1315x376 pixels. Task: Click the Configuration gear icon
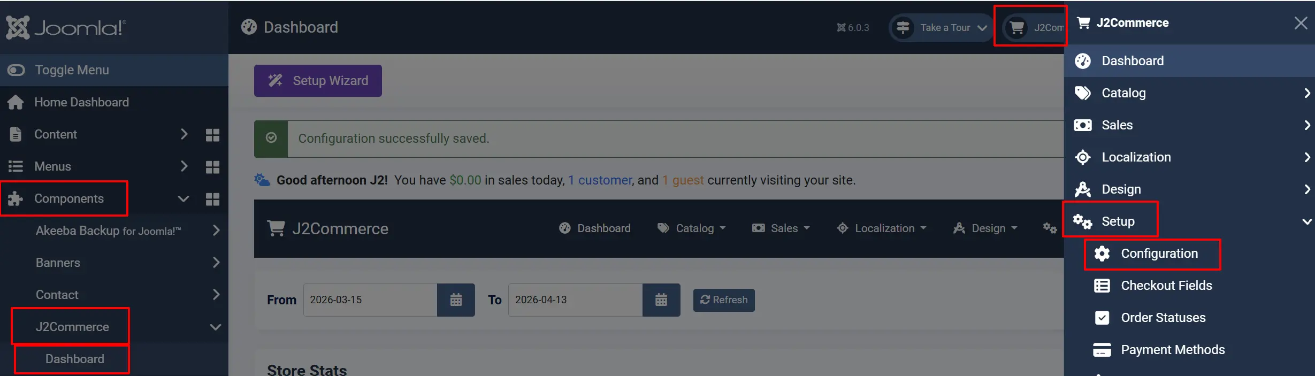1102,254
